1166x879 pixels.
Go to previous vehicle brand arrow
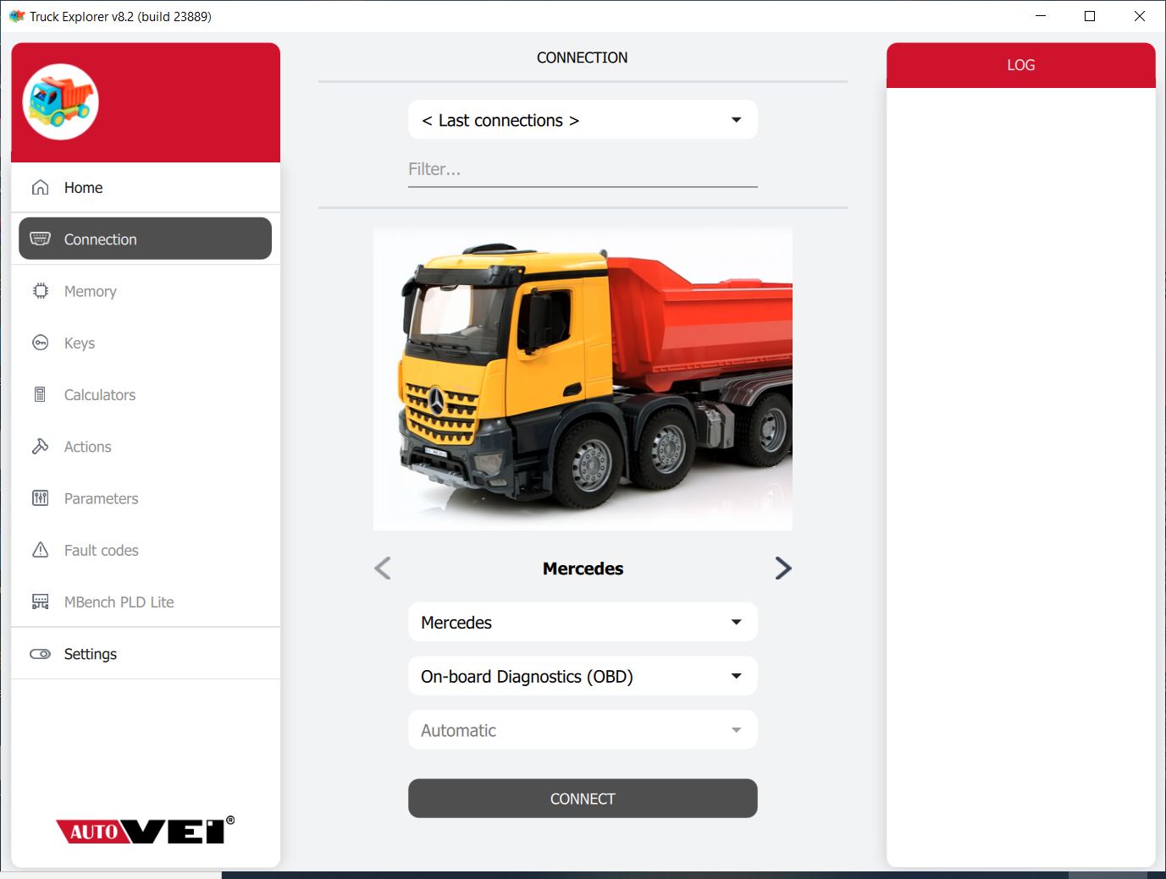(383, 569)
